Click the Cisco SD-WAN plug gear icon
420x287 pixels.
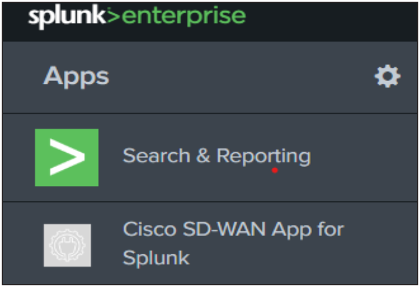[68, 245]
